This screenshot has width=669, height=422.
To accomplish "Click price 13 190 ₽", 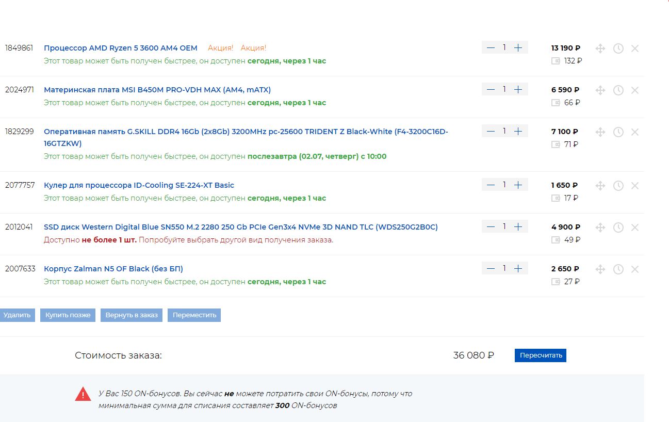I will [x=566, y=48].
